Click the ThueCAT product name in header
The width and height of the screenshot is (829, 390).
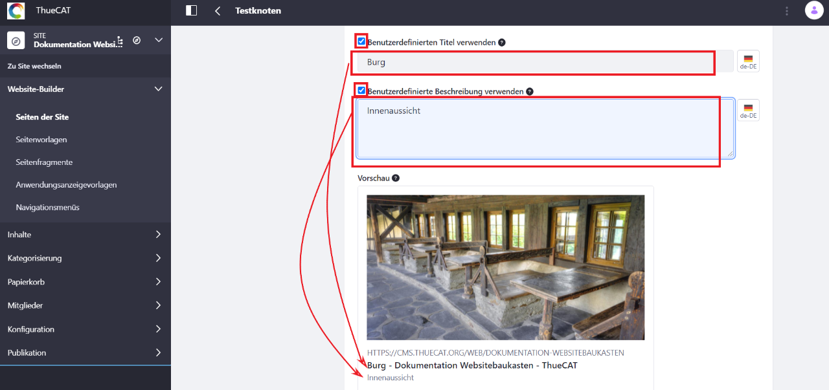tap(53, 10)
